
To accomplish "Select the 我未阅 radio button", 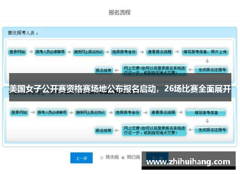I will [102, 158].
